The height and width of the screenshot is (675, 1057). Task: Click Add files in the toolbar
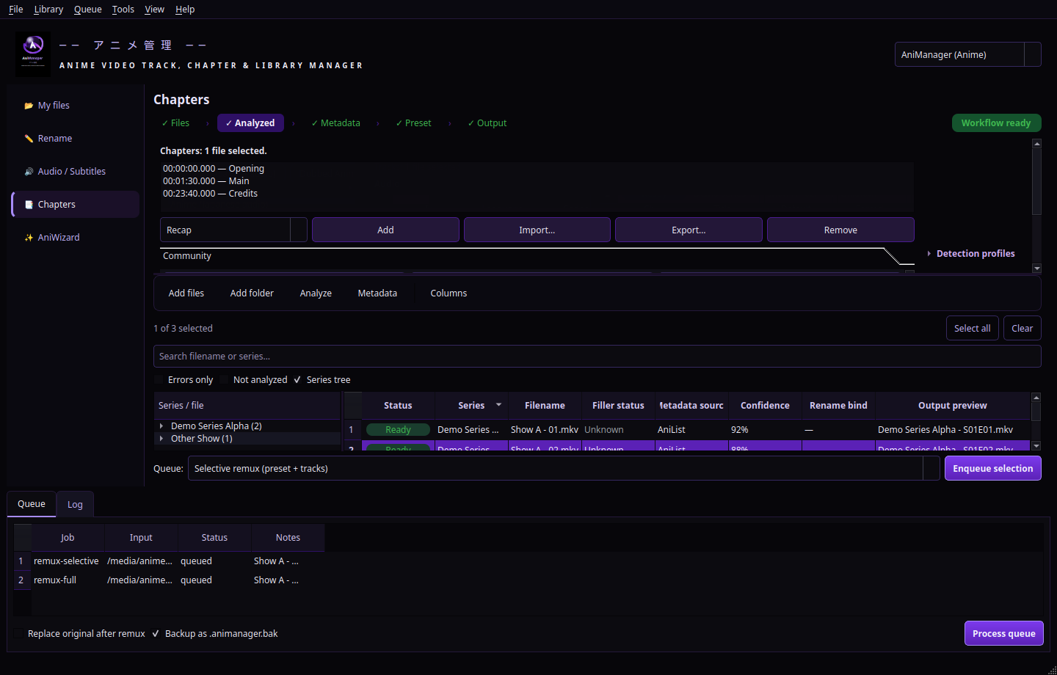(x=186, y=293)
